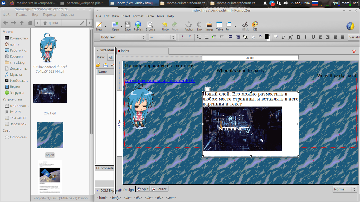
Task: Toggle Bold text formatting
Action: [x=299, y=37]
